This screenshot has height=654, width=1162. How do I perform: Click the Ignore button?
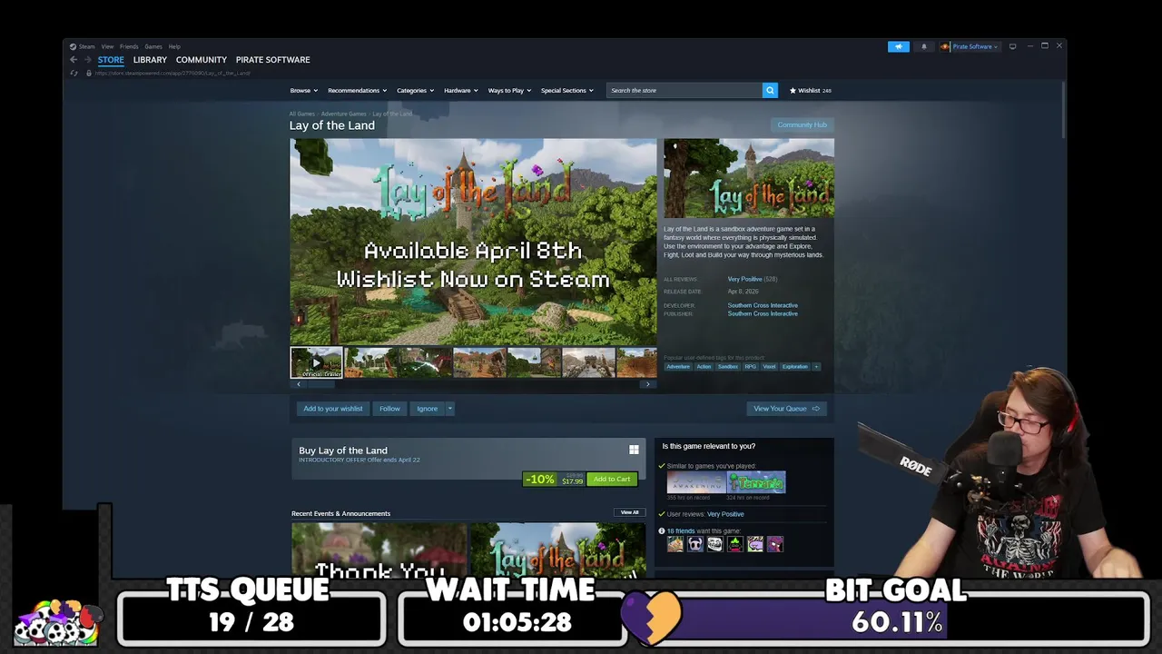(427, 409)
